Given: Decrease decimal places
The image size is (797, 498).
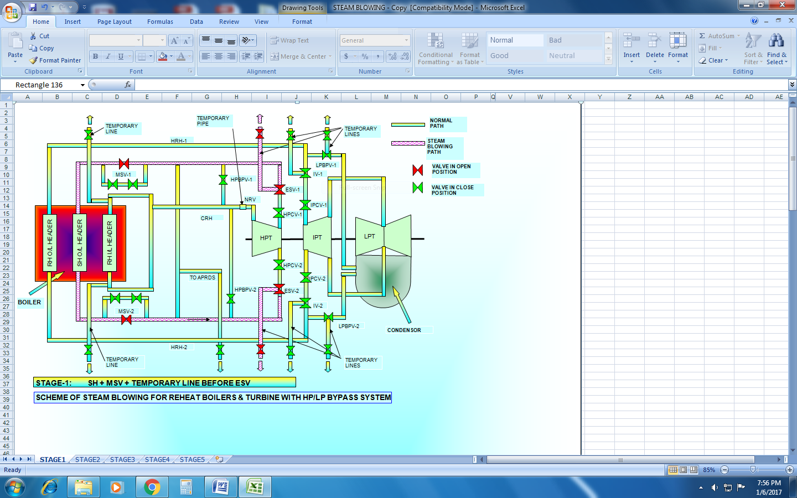Looking at the screenshot, I should [x=405, y=56].
